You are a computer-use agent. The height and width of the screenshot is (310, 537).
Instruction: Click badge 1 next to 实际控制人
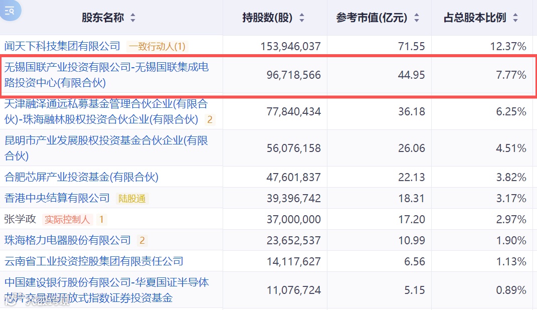tap(101, 219)
